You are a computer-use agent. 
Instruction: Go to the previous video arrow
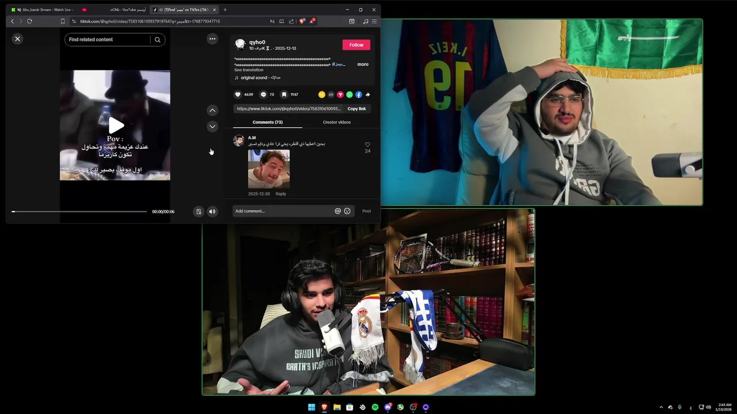pos(212,110)
